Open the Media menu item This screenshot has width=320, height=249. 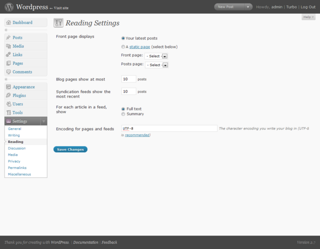(18, 46)
